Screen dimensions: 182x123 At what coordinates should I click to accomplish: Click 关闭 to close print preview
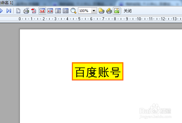127,11
